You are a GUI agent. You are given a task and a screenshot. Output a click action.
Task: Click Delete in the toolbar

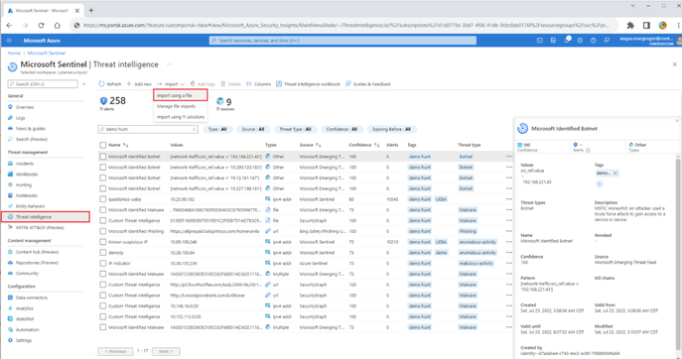pos(230,84)
